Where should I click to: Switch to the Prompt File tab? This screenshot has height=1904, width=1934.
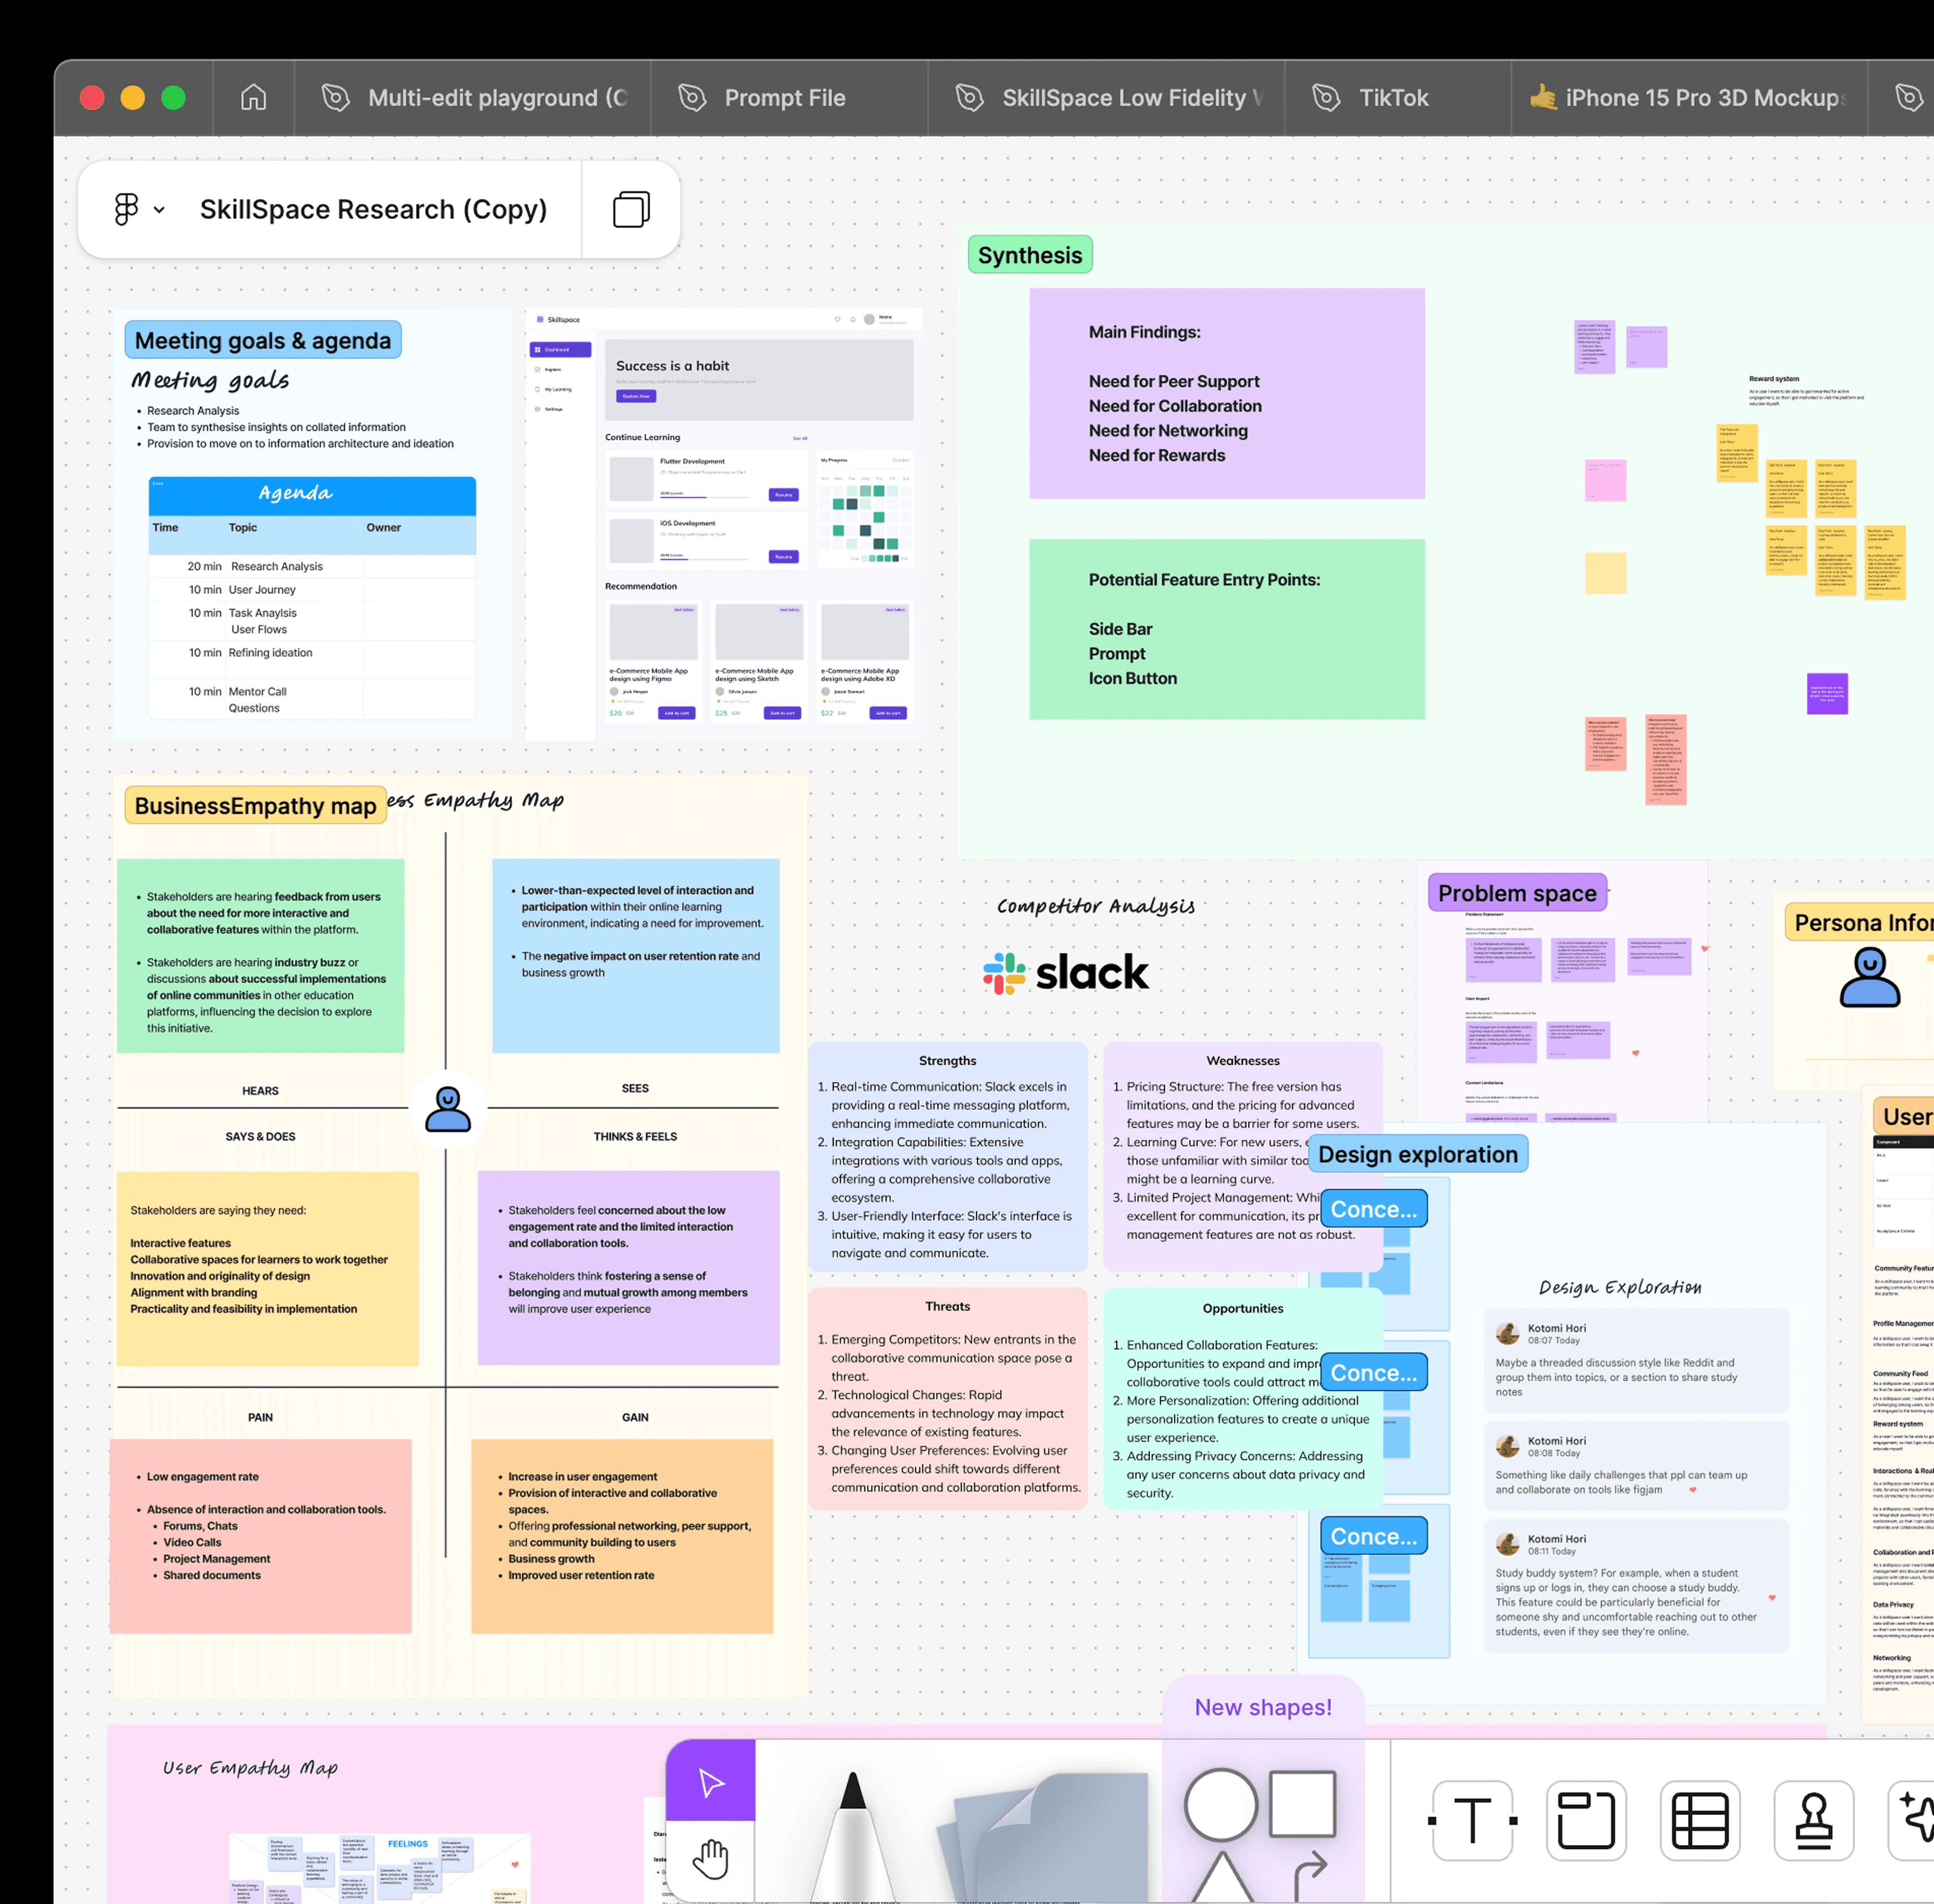click(x=785, y=97)
